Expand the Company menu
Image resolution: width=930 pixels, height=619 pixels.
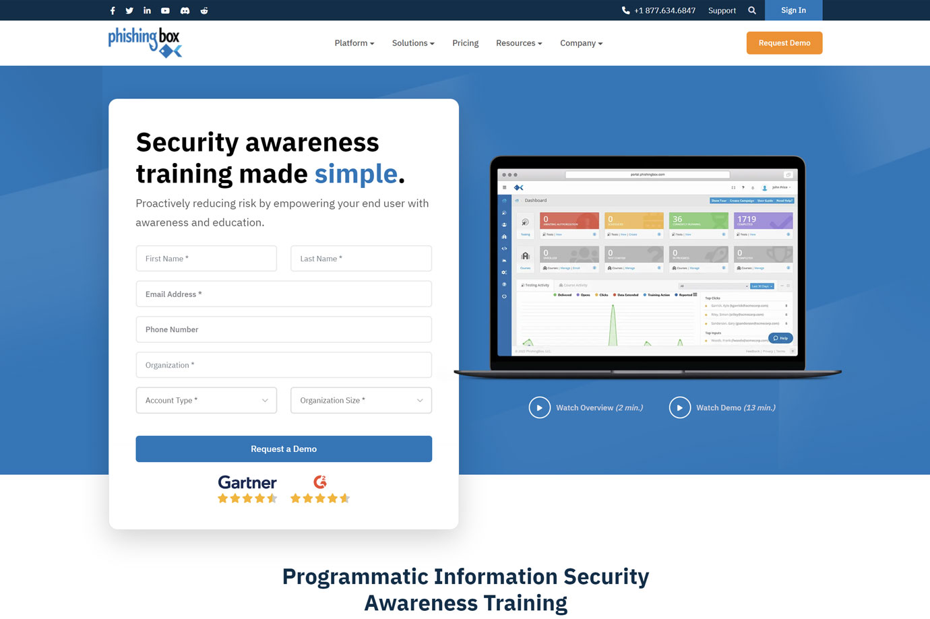(581, 43)
